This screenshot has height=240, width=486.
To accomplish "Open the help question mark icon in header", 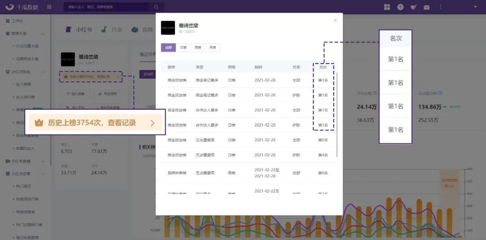I will pyautogui.click(x=400, y=7).
